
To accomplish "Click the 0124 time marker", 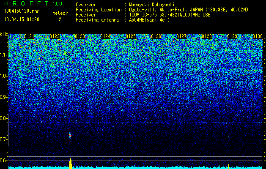I will pyautogui.click(x=105, y=36).
